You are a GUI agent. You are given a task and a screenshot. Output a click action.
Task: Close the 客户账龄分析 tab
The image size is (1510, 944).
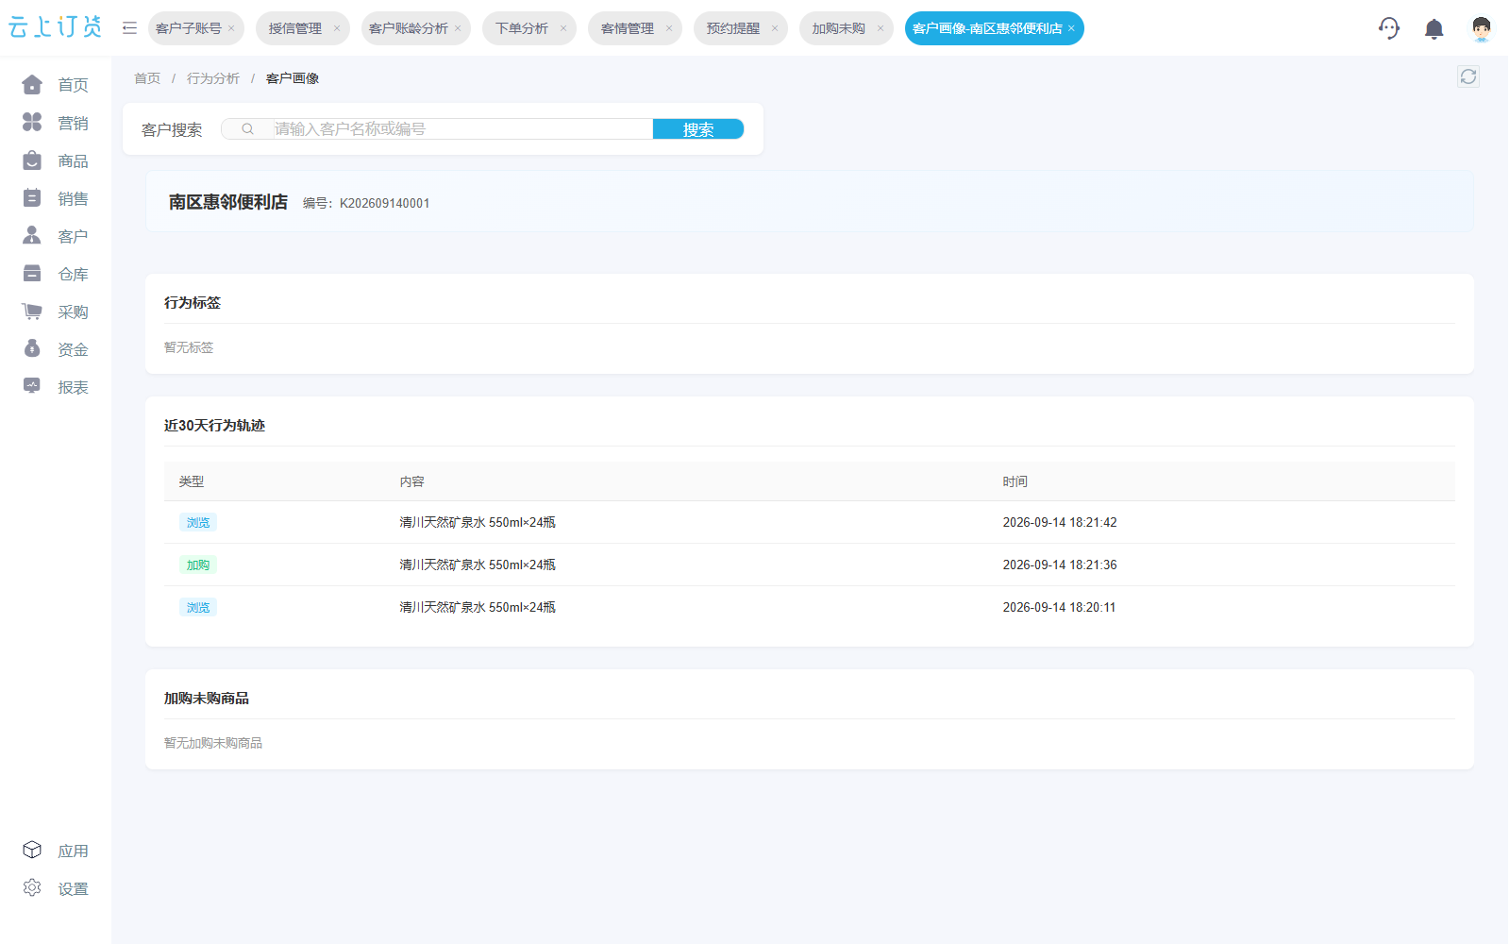458,28
